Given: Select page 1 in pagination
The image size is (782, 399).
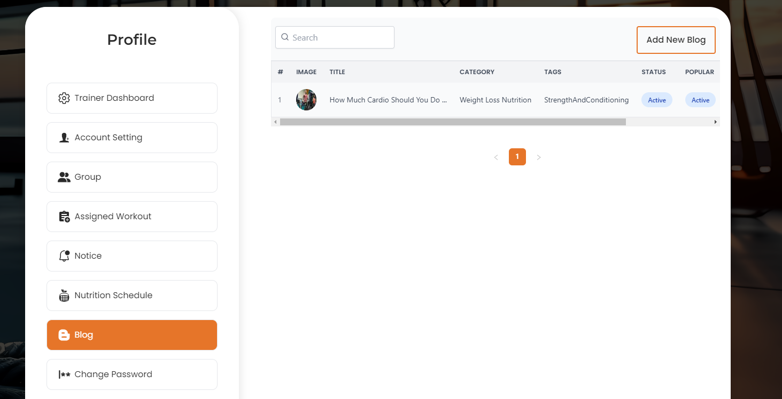Looking at the screenshot, I should (x=517, y=157).
